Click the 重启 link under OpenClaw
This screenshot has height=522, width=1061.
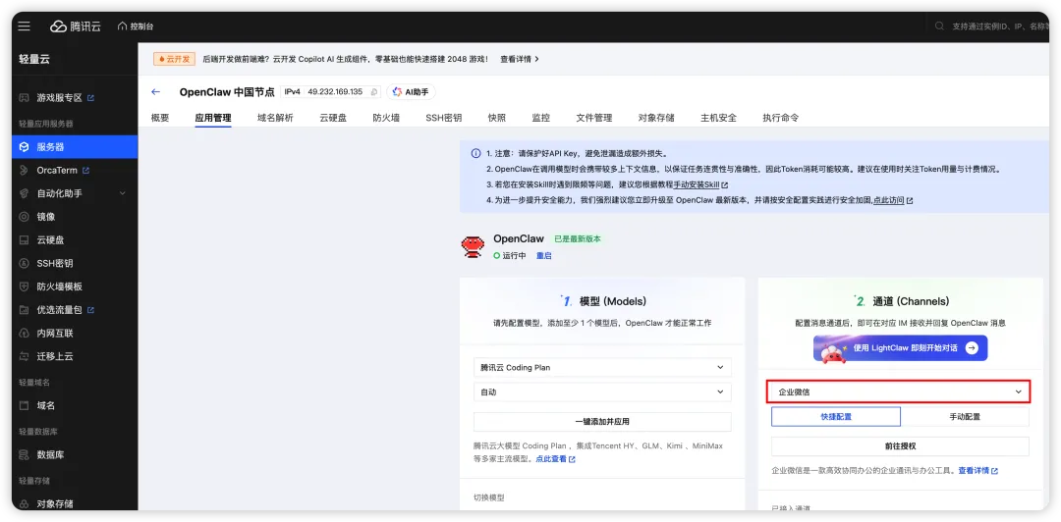click(x=544, y=256)
